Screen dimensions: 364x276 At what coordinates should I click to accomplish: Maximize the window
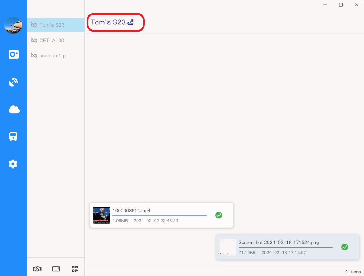[341, 5]
